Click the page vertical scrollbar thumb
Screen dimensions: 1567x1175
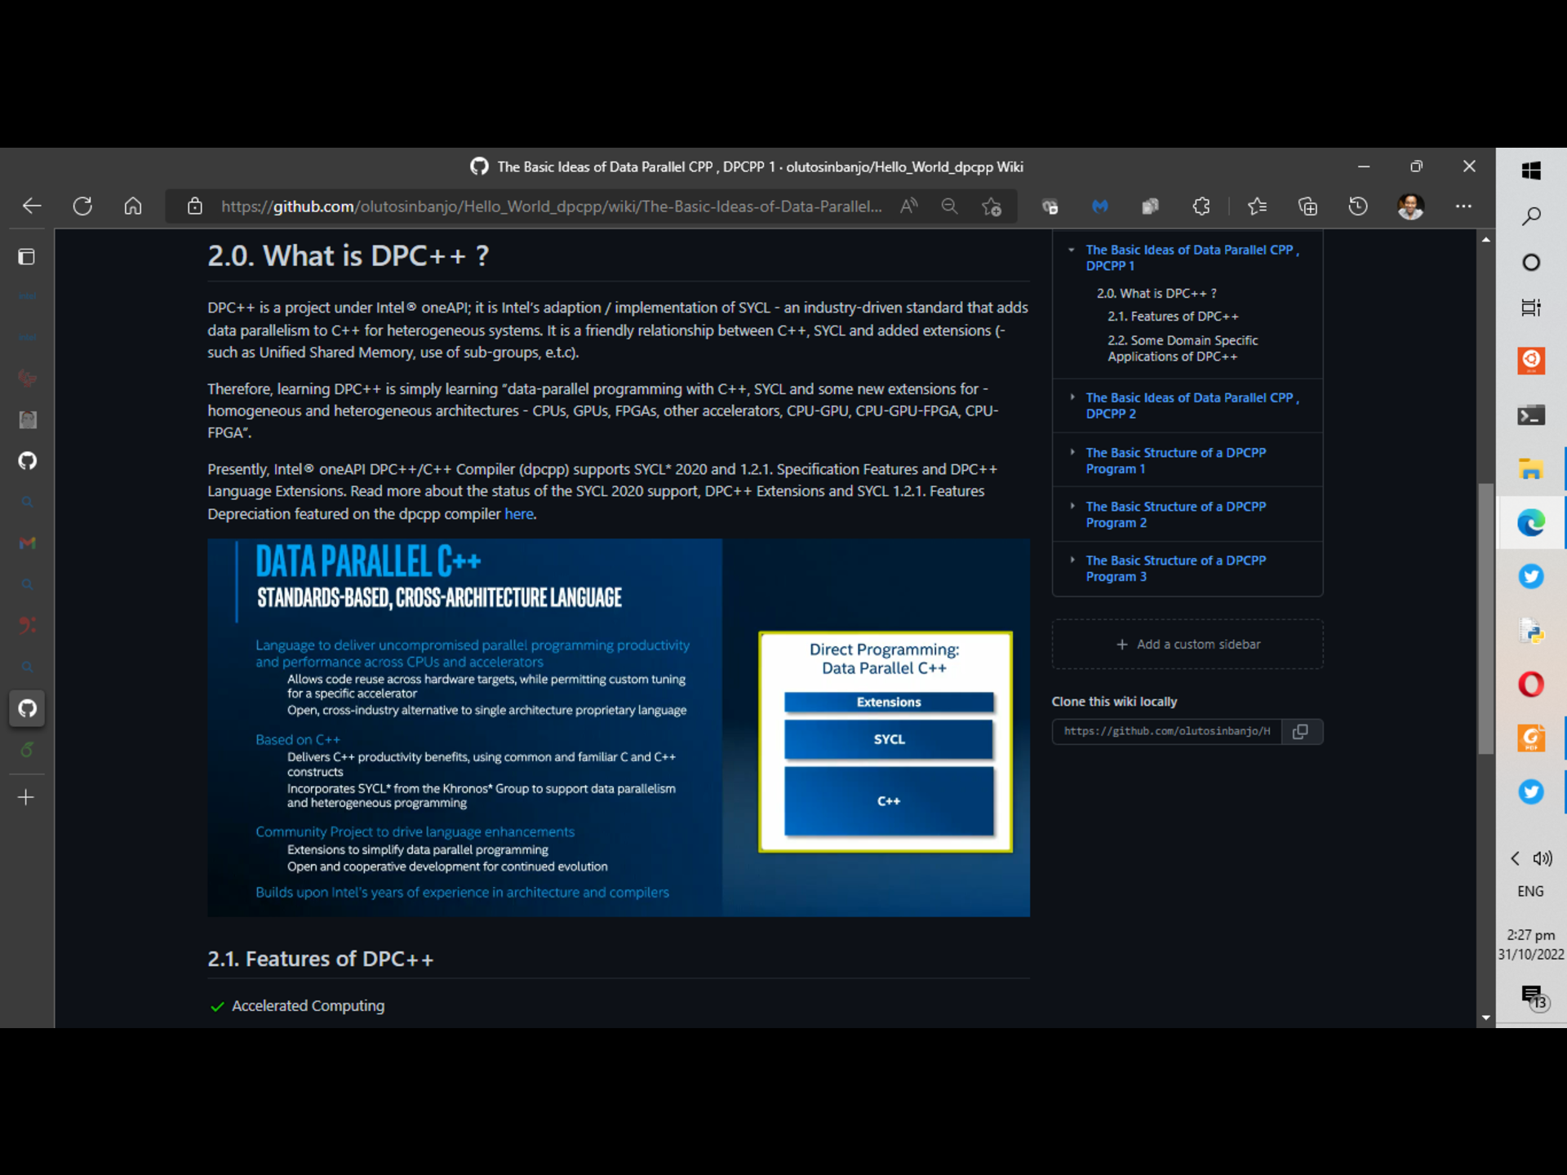coord(1485,620)
